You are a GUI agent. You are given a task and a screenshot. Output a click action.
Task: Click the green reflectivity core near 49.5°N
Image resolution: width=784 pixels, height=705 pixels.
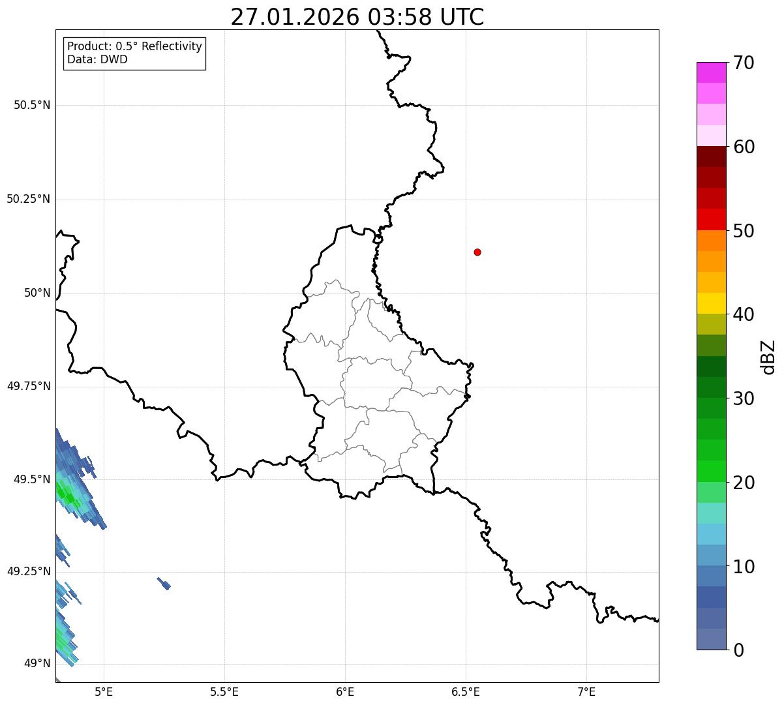pyautogui.click(x=67, y=494)
